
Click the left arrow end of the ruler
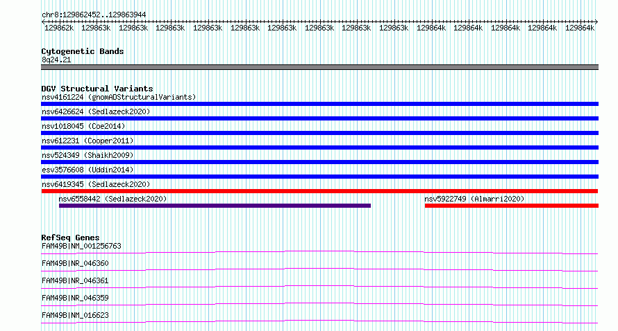pos(43,22)
